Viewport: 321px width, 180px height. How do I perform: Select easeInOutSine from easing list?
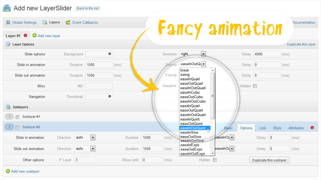click(x=192, y=141)
